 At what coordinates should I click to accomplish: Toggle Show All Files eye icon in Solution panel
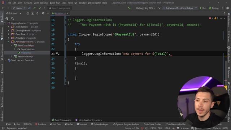[7, 18]
